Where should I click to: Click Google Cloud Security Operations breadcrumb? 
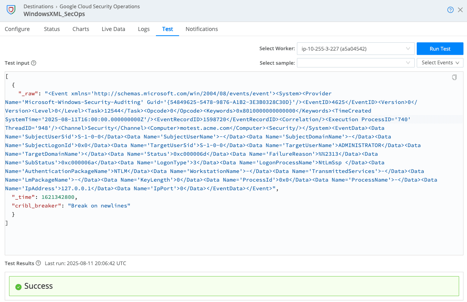100,7
